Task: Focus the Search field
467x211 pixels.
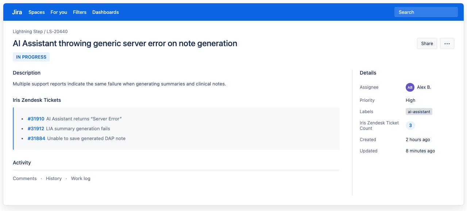Action: point(426,12)
